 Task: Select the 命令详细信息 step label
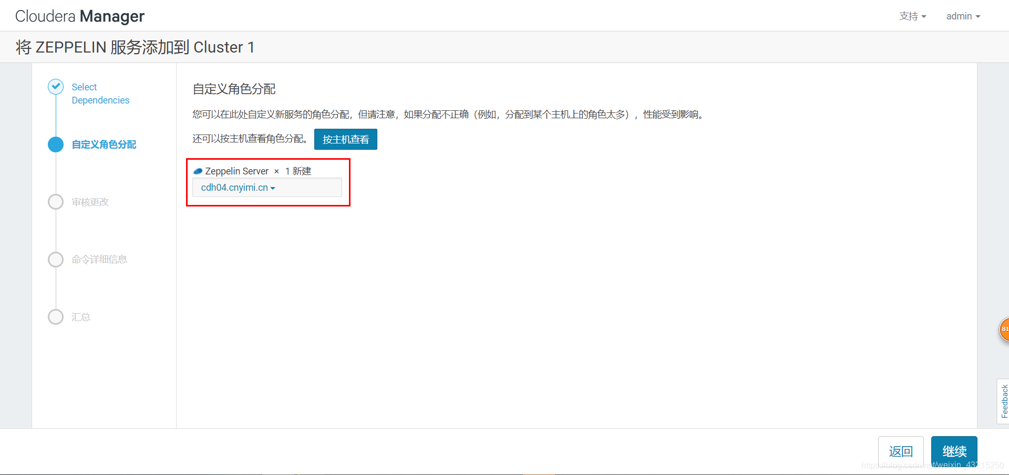[x=99, y=260]
